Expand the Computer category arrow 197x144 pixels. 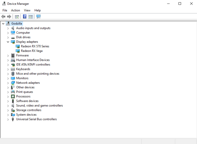click(8, 33)
